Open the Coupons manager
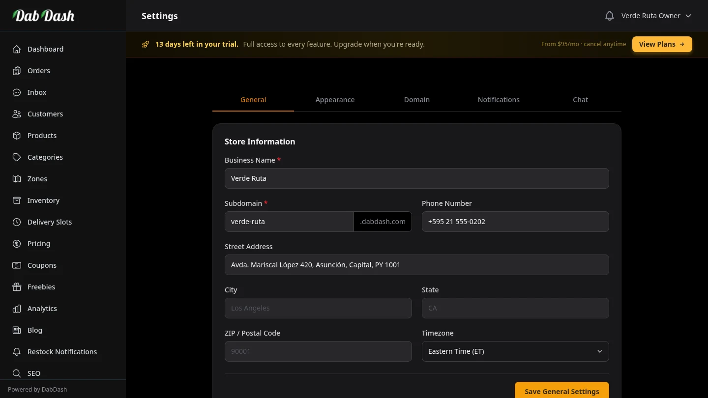 [x=42, y=265]
